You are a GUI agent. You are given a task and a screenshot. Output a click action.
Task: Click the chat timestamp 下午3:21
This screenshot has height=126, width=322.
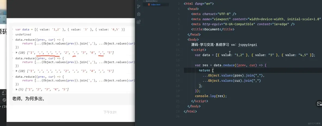[x=110, y=112]
